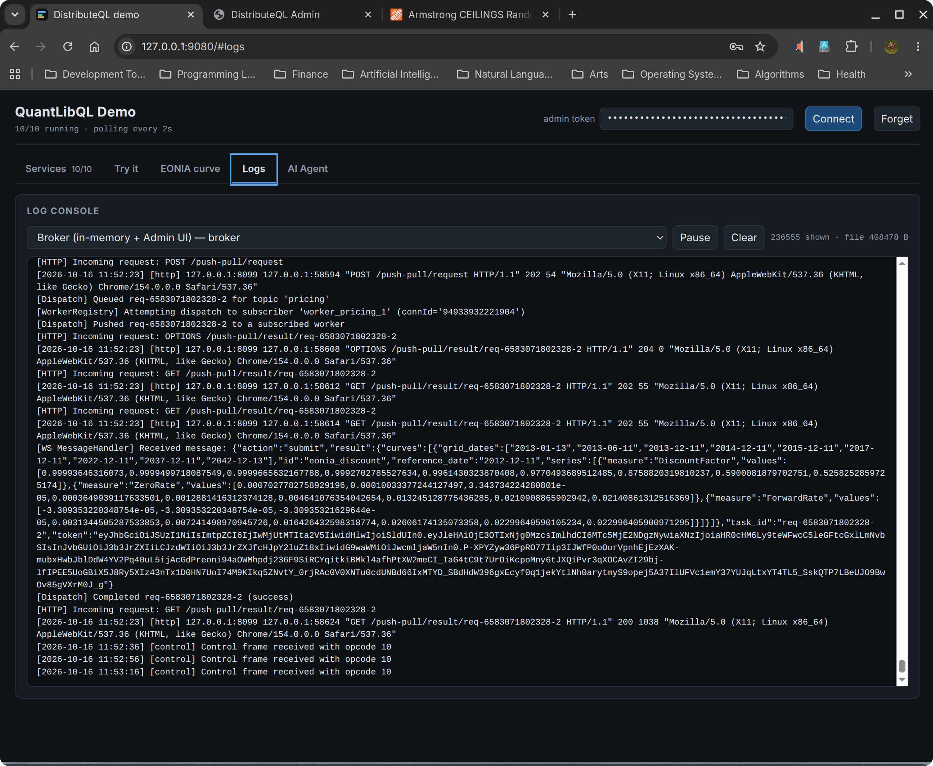This screenshot has width=933, height=766.
Task: Open the EONIA curve tab
Action: [190, 169]
